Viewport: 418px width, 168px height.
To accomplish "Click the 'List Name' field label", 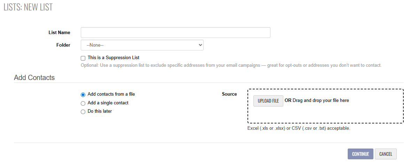I will pyautogui.click(x=59, y=33).
